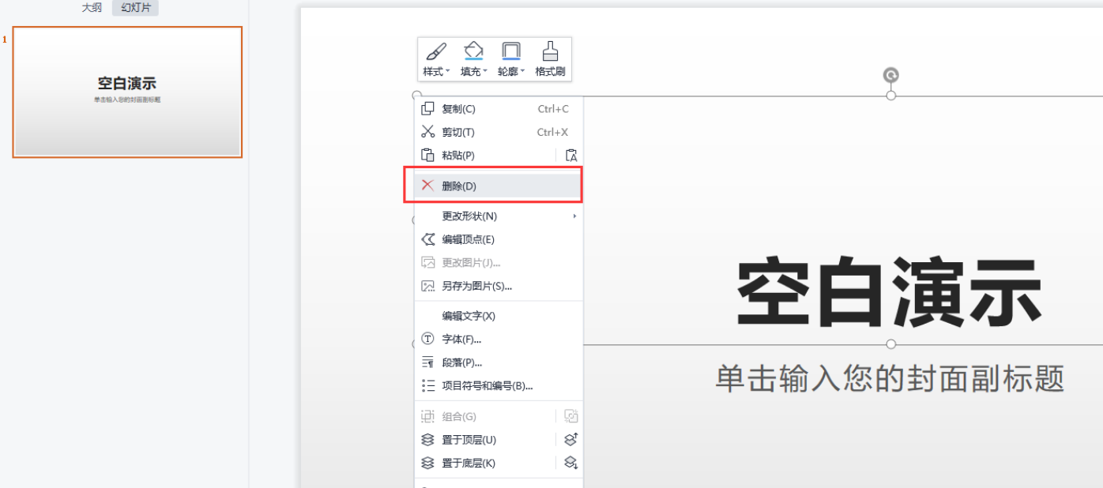The image size is (1103, 488).
Task: Expand the 更改形状(N) submenu
Action: click(499, 216)
